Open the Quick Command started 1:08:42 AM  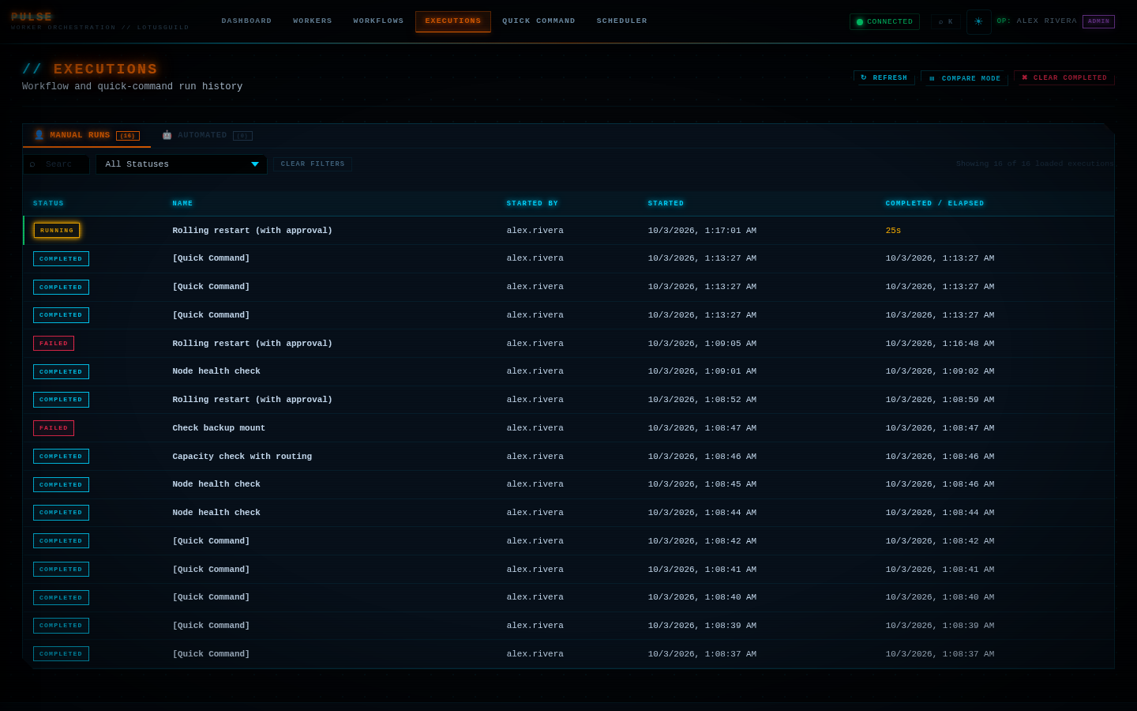[x=568, y=541]
